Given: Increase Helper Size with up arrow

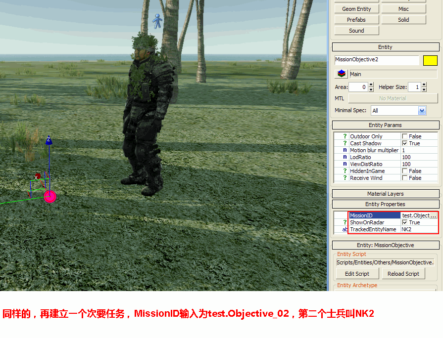Looking at the screenshot, I should click(x=424, y=84).
